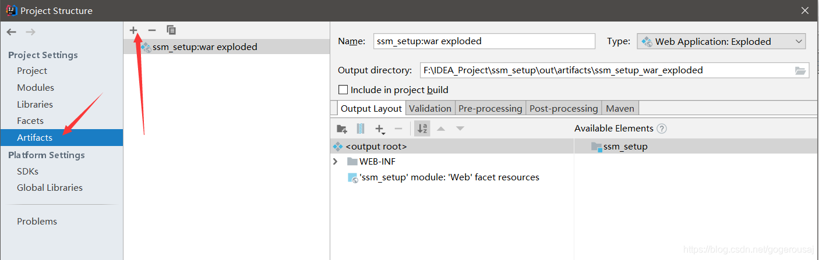Switch to Validation tab
Screen dimensions: 819x260
point(430,108)
